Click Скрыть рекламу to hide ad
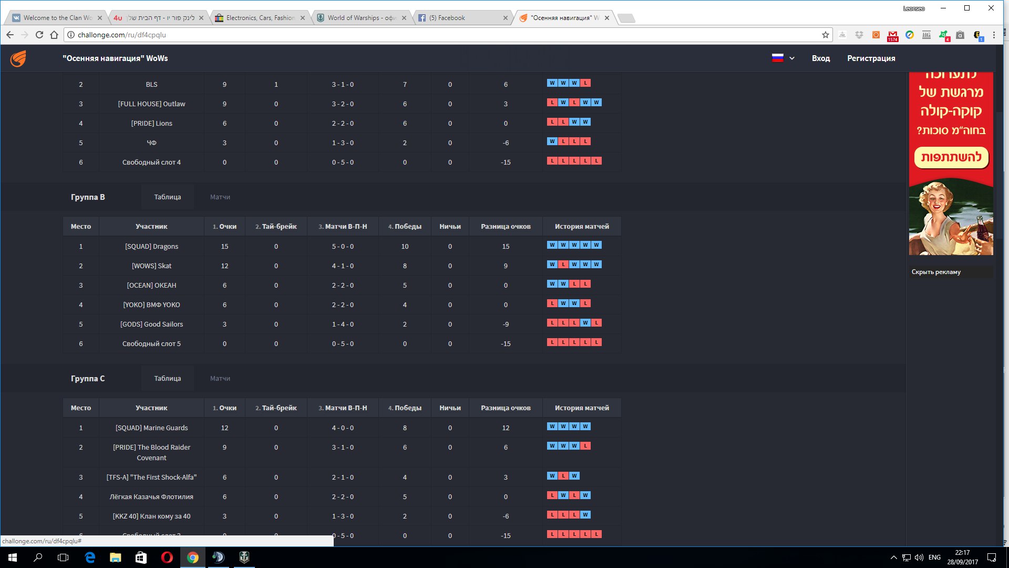 coord(935,272)
